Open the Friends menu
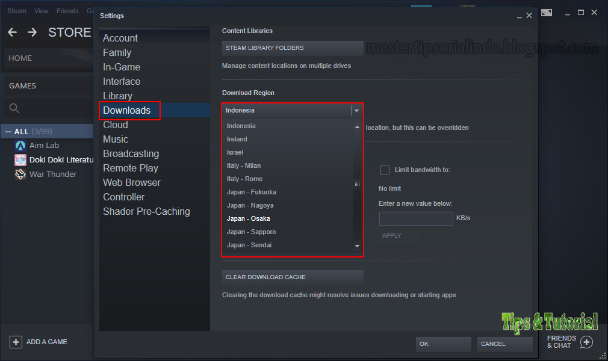The height and width of the screenshot is (361, 608). [x=67, y=11]
